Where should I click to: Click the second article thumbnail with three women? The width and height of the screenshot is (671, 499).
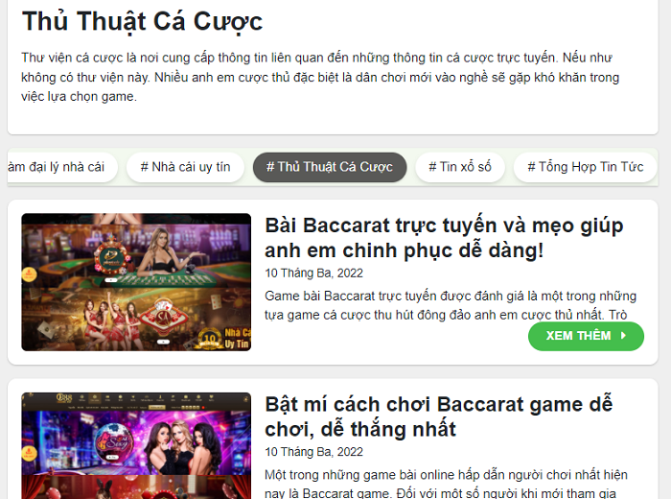[x=136, y=445]
